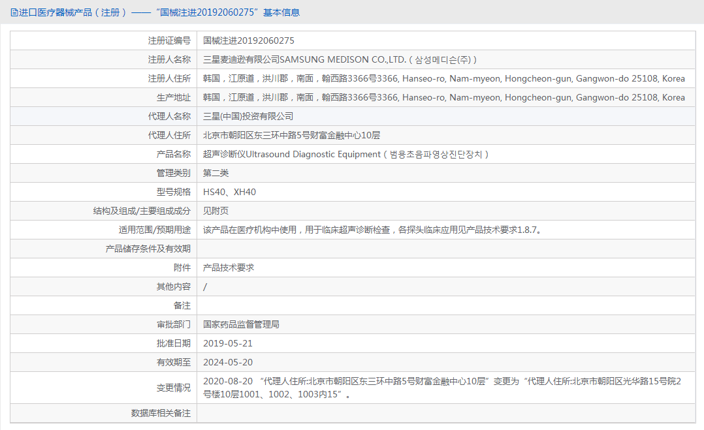Select the value 三星(中国)投资有限公司
704x430 pixels.
point(248,117)
